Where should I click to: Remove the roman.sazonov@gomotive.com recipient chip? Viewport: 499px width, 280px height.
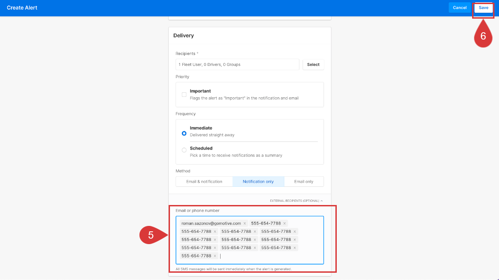pyautogui.click(x=245, y=223)
